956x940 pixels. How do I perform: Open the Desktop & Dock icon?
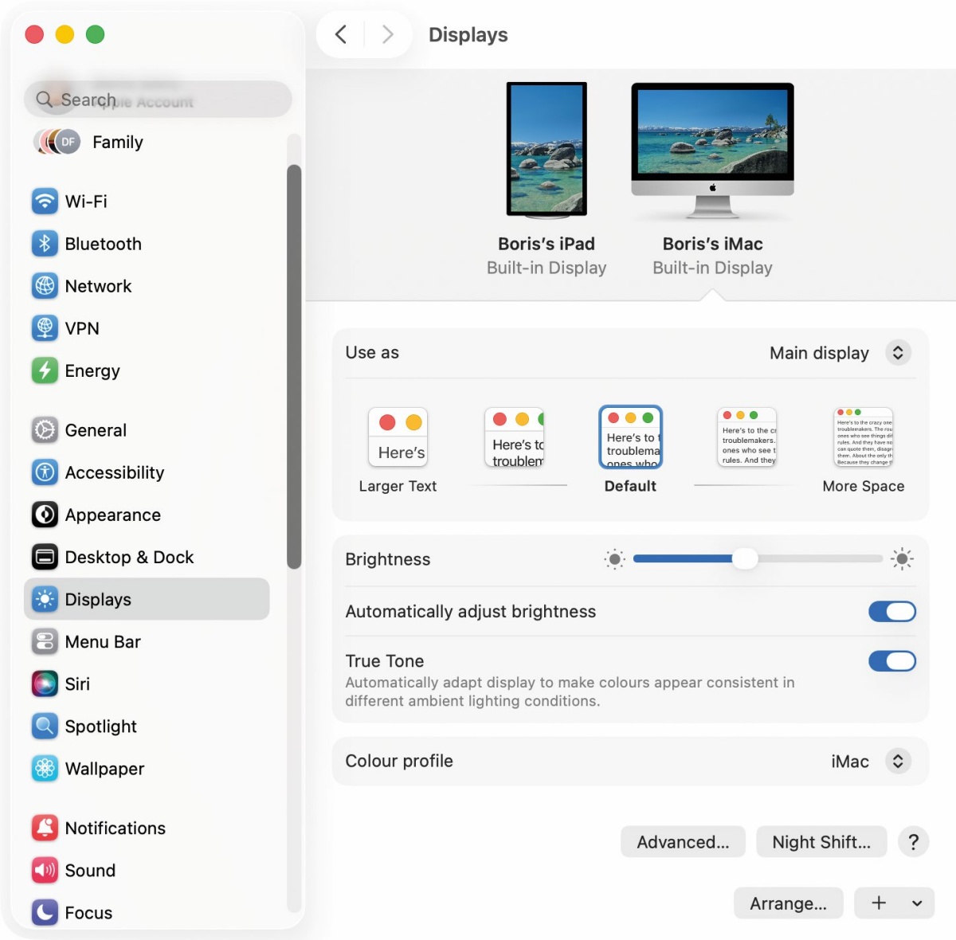click(45, 556)
